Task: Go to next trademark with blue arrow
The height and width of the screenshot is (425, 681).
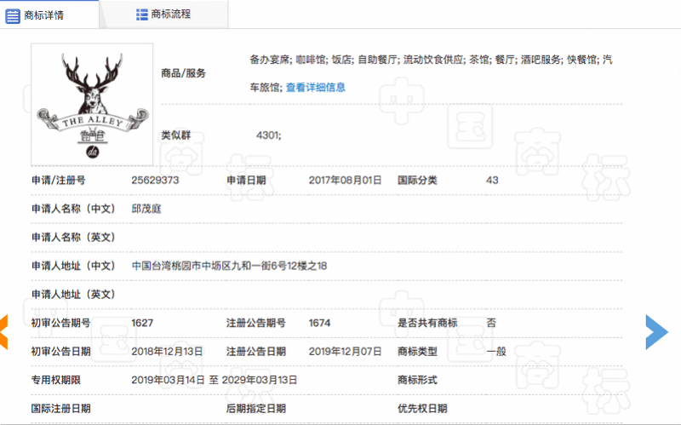Action: coord(656,332)
